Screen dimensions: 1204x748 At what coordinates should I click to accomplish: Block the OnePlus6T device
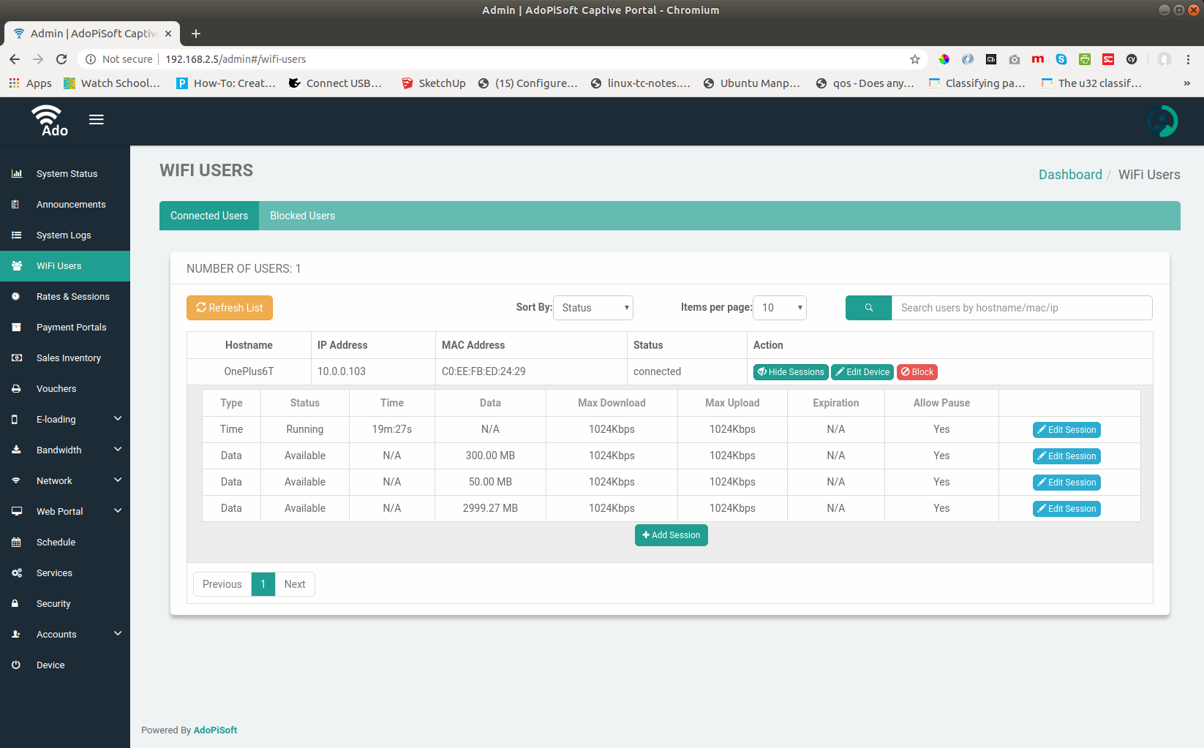tap(917, 372)
